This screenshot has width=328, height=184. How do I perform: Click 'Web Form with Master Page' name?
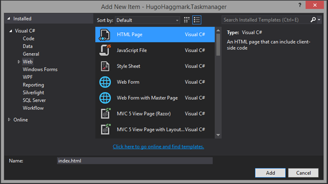pyautogui.click(x=147, y=98)
